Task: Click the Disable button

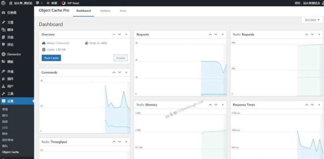Action: [120, 58]
